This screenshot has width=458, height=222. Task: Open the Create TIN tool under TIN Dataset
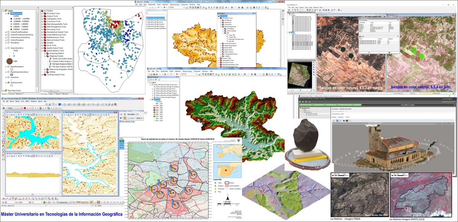(232, 37)
